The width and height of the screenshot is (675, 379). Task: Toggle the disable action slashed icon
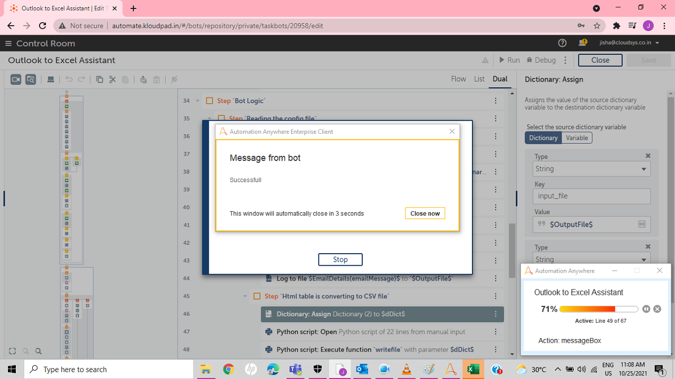[175, 79]
